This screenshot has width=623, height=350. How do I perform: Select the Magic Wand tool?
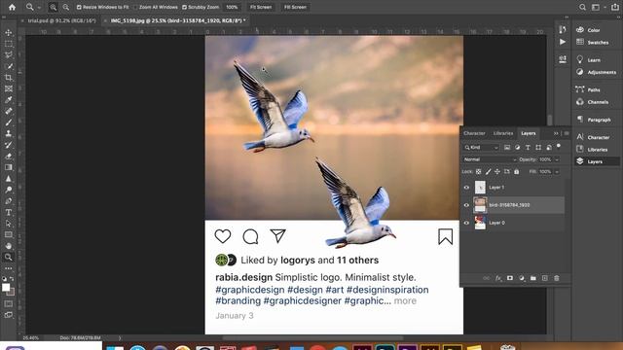[9, 66]
